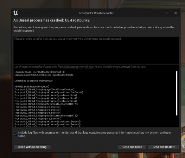The width and height of the screenshot is (185, 158).
Task: Uncheck the include log files checkbox
Action: pos(15,134)
